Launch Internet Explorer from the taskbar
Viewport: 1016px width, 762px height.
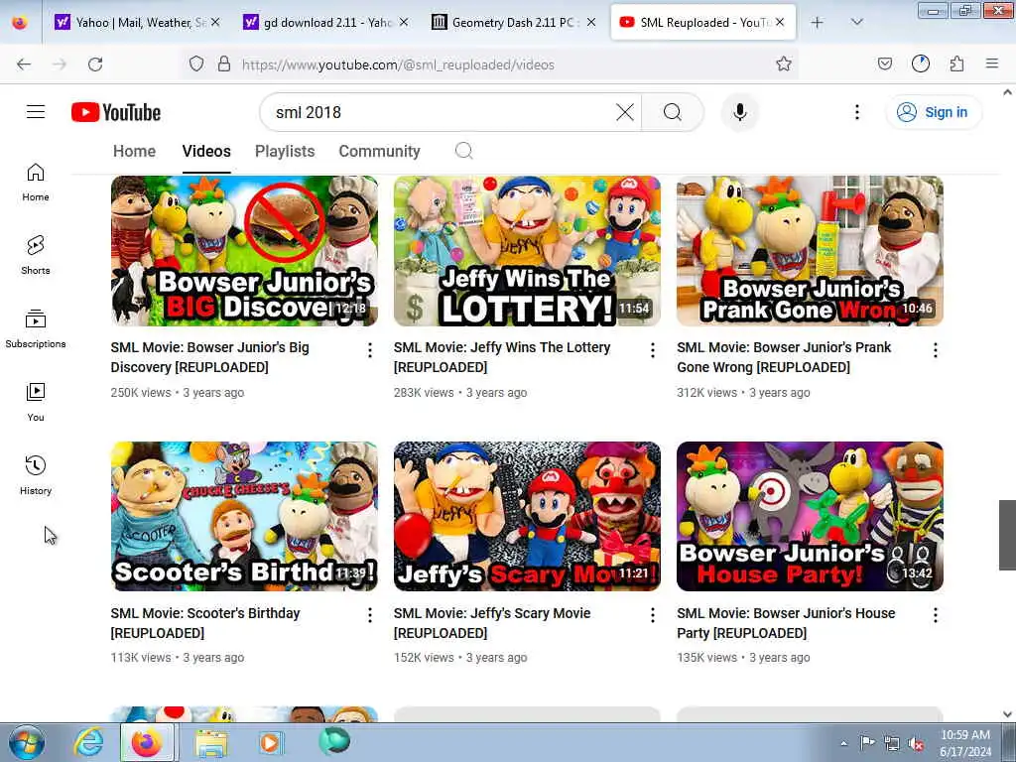88,742
